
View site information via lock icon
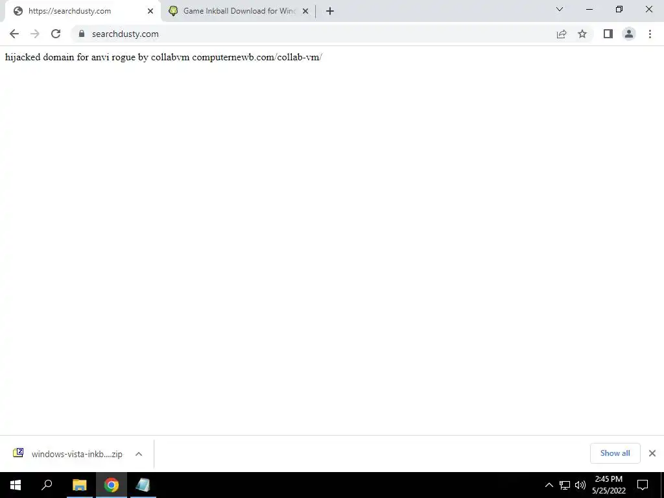pyautogui.click(x=82, y=34)
